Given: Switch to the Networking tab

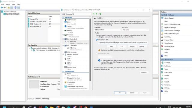Looking at the screenshot, I should tap(45, 99).
